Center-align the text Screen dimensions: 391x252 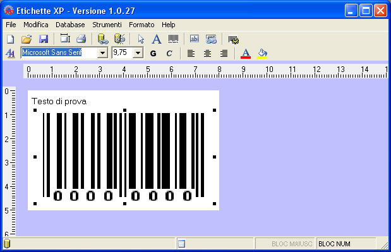[x=207, y=53]
